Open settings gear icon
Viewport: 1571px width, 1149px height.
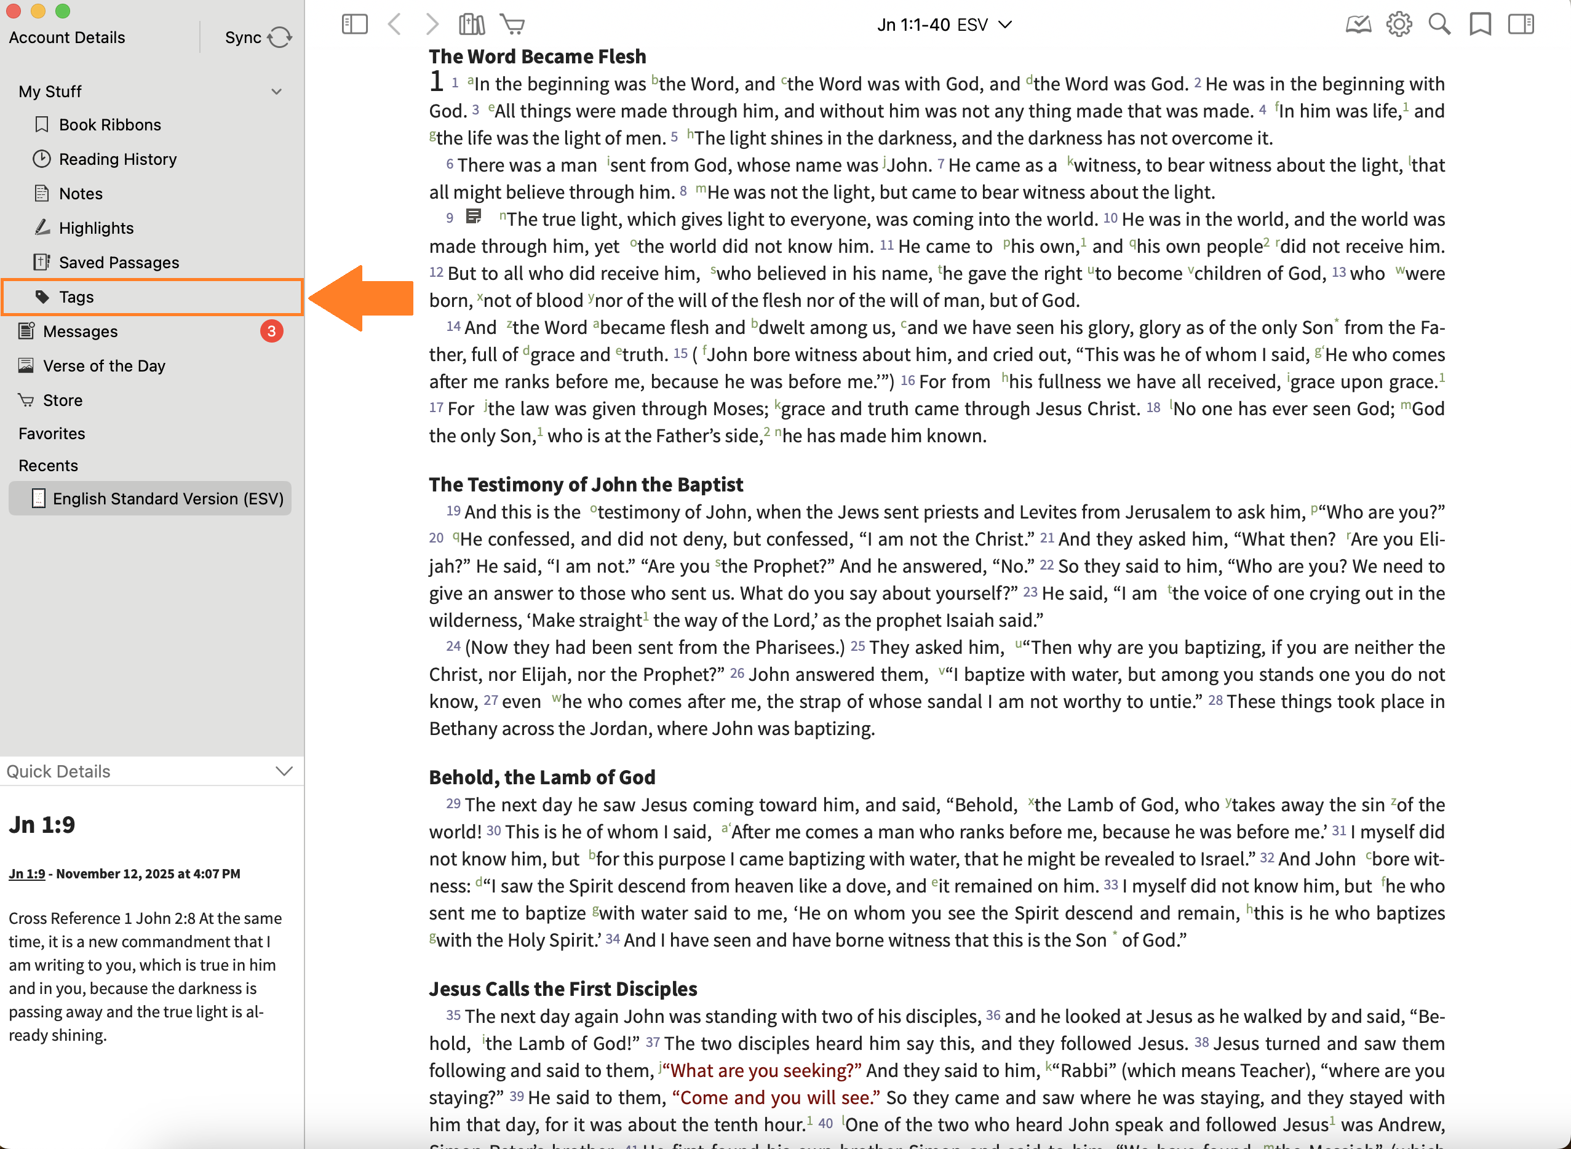click(1399, 25)
